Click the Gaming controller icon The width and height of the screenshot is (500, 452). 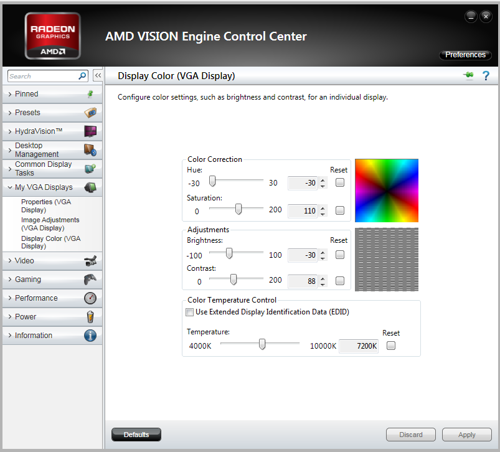pos(90,280)
